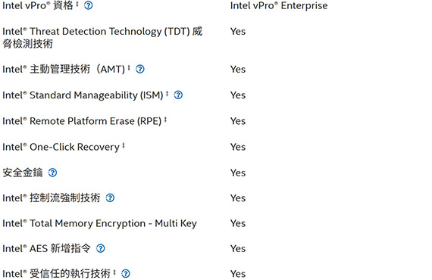Click Yes value in 安全金鑰 row
Viewport: 432px width, 280px height.
tap(238, 173)
